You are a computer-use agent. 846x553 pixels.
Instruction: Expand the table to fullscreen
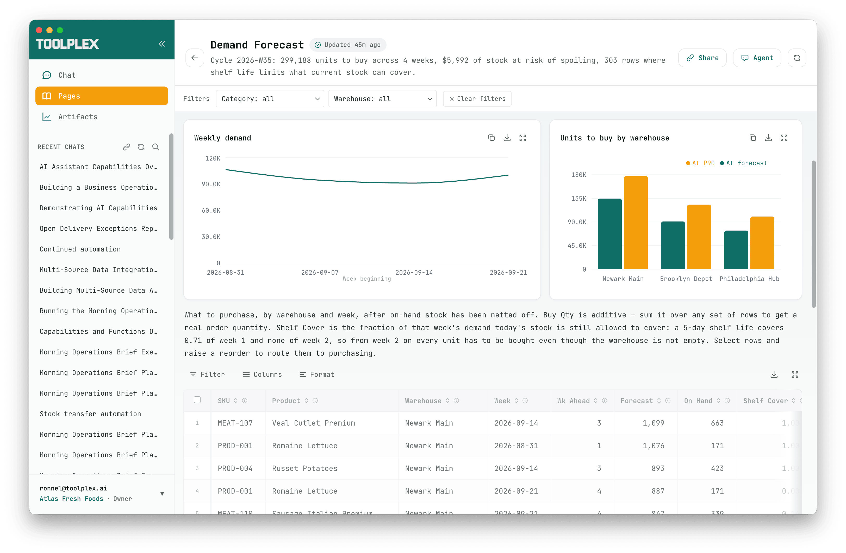795,374
